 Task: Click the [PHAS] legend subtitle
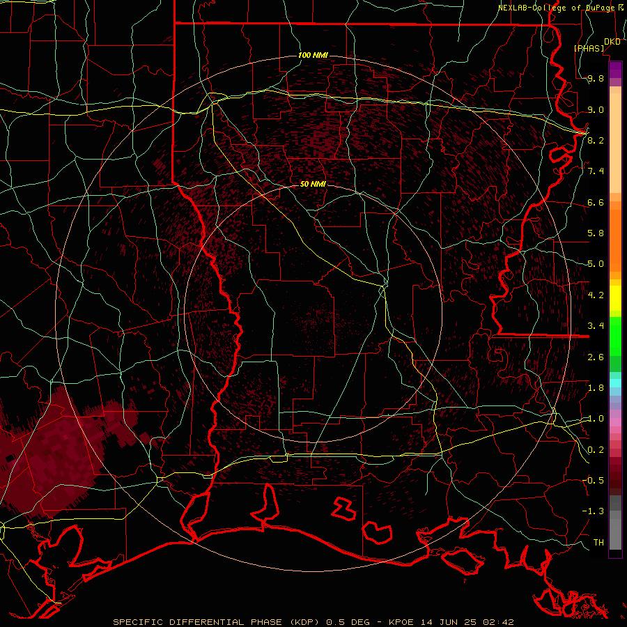click(x=589, y=49)
